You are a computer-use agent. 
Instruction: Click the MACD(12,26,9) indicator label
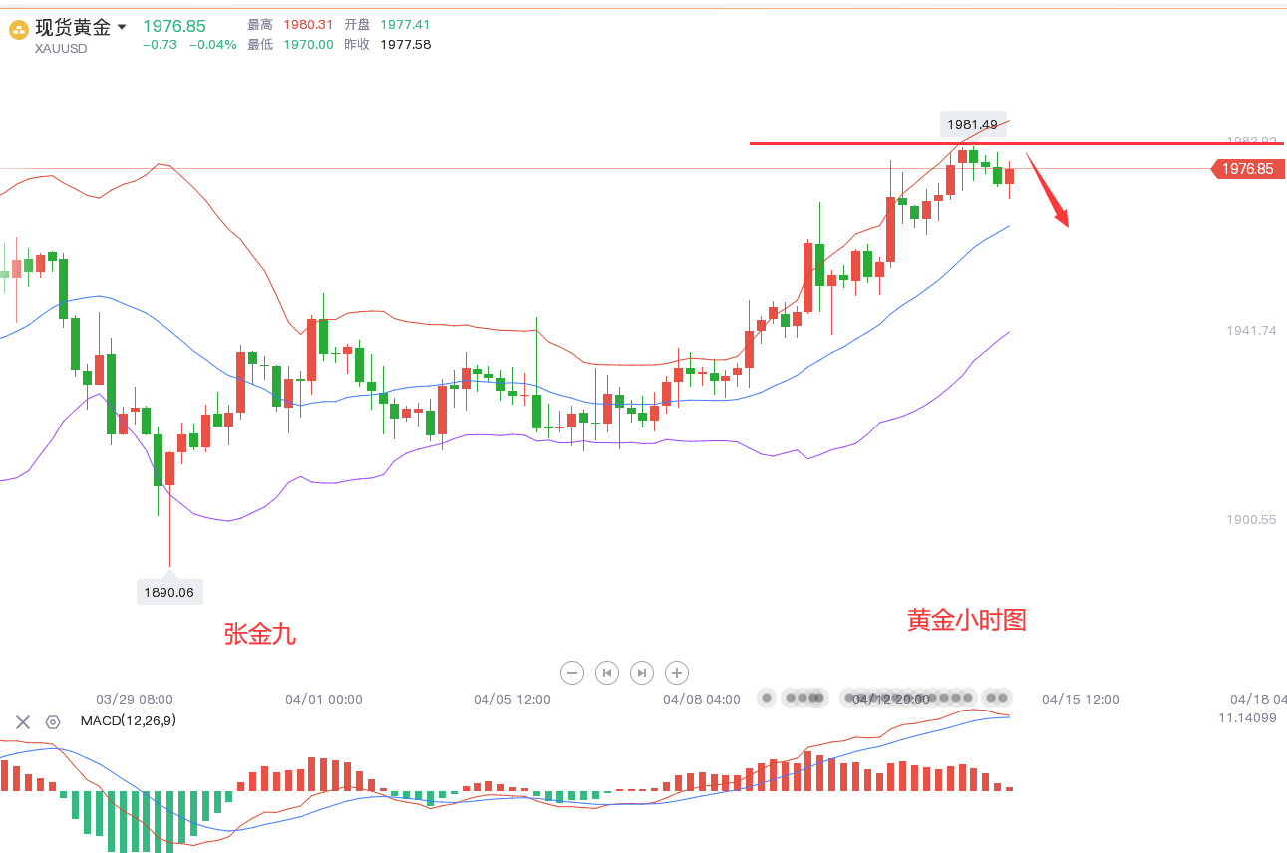[129, 721]
